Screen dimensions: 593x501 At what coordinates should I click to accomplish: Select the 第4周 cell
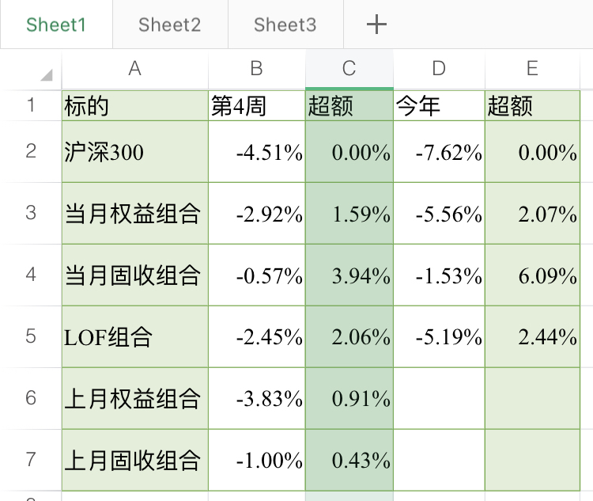[x=256, y=106]
